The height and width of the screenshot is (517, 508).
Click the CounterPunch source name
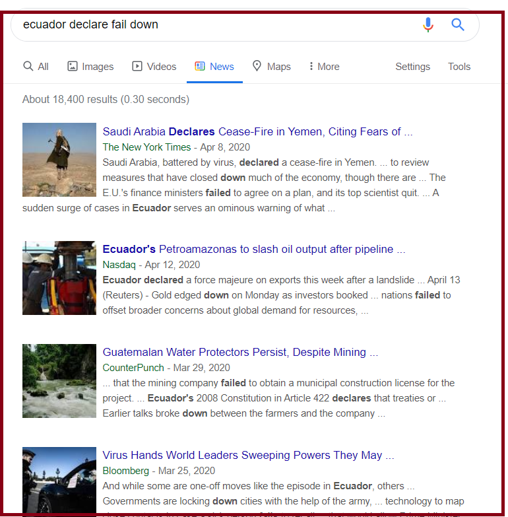point(133,368)
